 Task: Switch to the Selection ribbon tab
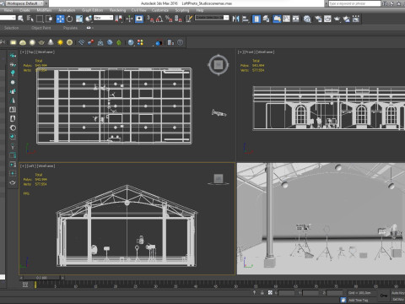(12, 28)
